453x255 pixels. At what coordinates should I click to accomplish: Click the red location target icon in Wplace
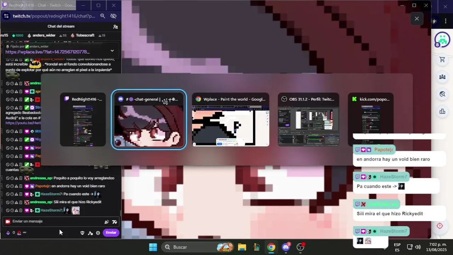(440, 226)
